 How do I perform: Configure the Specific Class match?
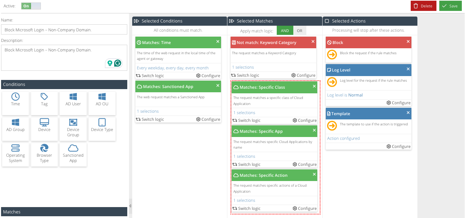coord(305,120)
